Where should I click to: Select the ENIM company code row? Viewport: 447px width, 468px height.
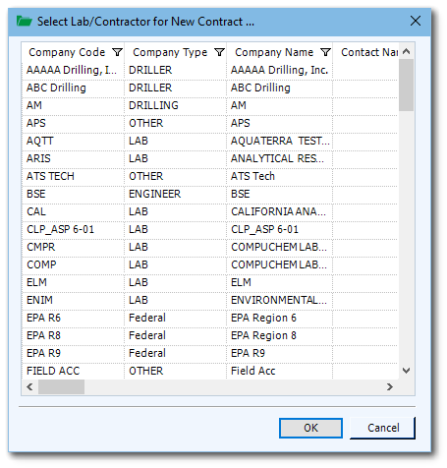pos(73,300)
